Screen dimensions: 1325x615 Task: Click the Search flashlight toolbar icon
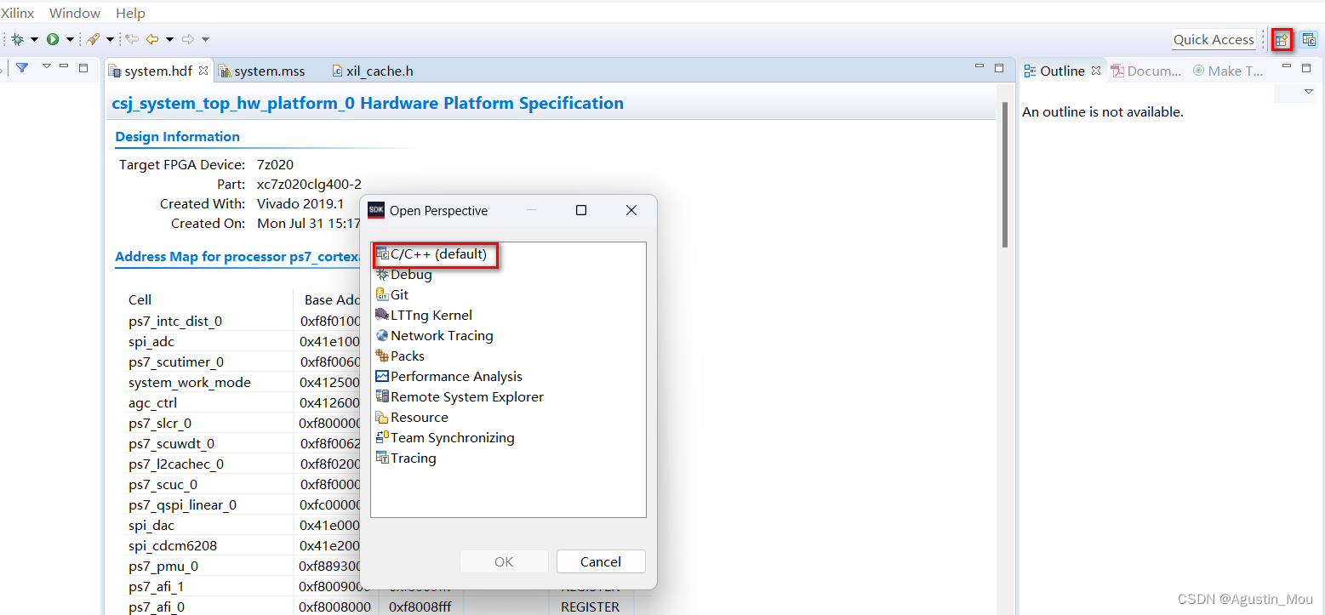tap(94, 39)
